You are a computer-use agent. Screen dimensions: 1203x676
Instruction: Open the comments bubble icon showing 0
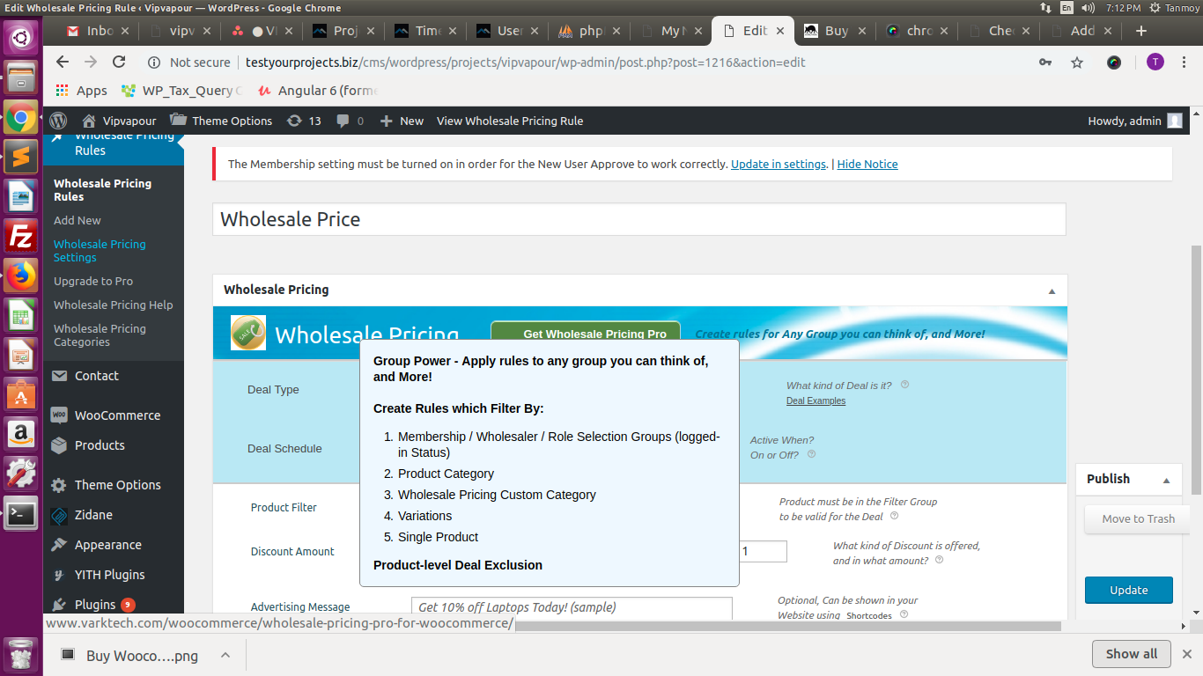pos(350,121)
